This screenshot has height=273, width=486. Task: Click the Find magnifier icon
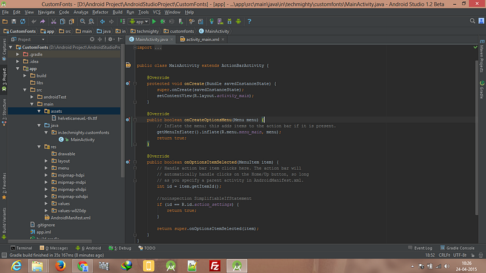(x=83, y=21)
